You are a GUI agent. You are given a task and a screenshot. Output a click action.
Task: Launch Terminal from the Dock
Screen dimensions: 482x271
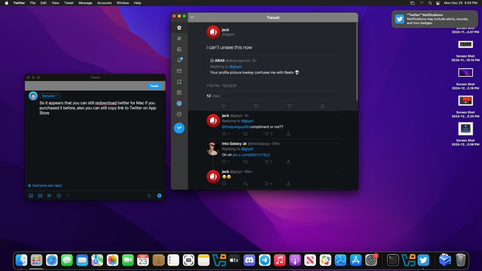pyautogui.click(x=392, y=261)
